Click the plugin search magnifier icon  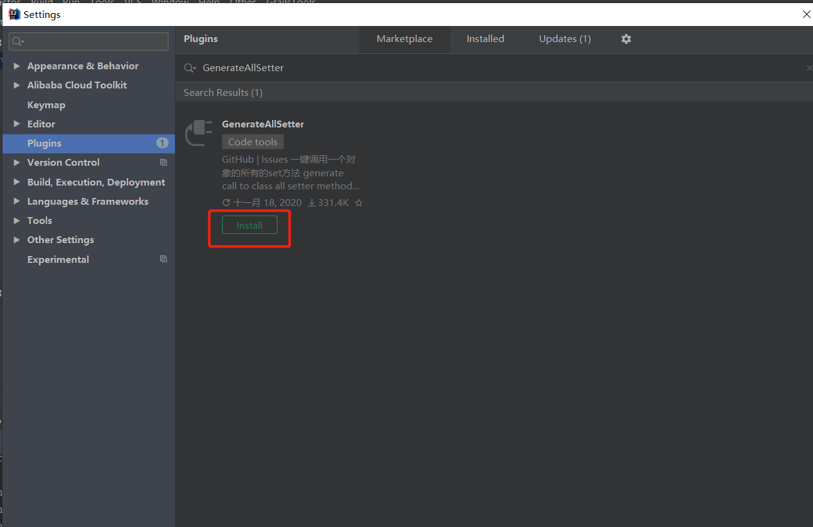tap(190, 68)
